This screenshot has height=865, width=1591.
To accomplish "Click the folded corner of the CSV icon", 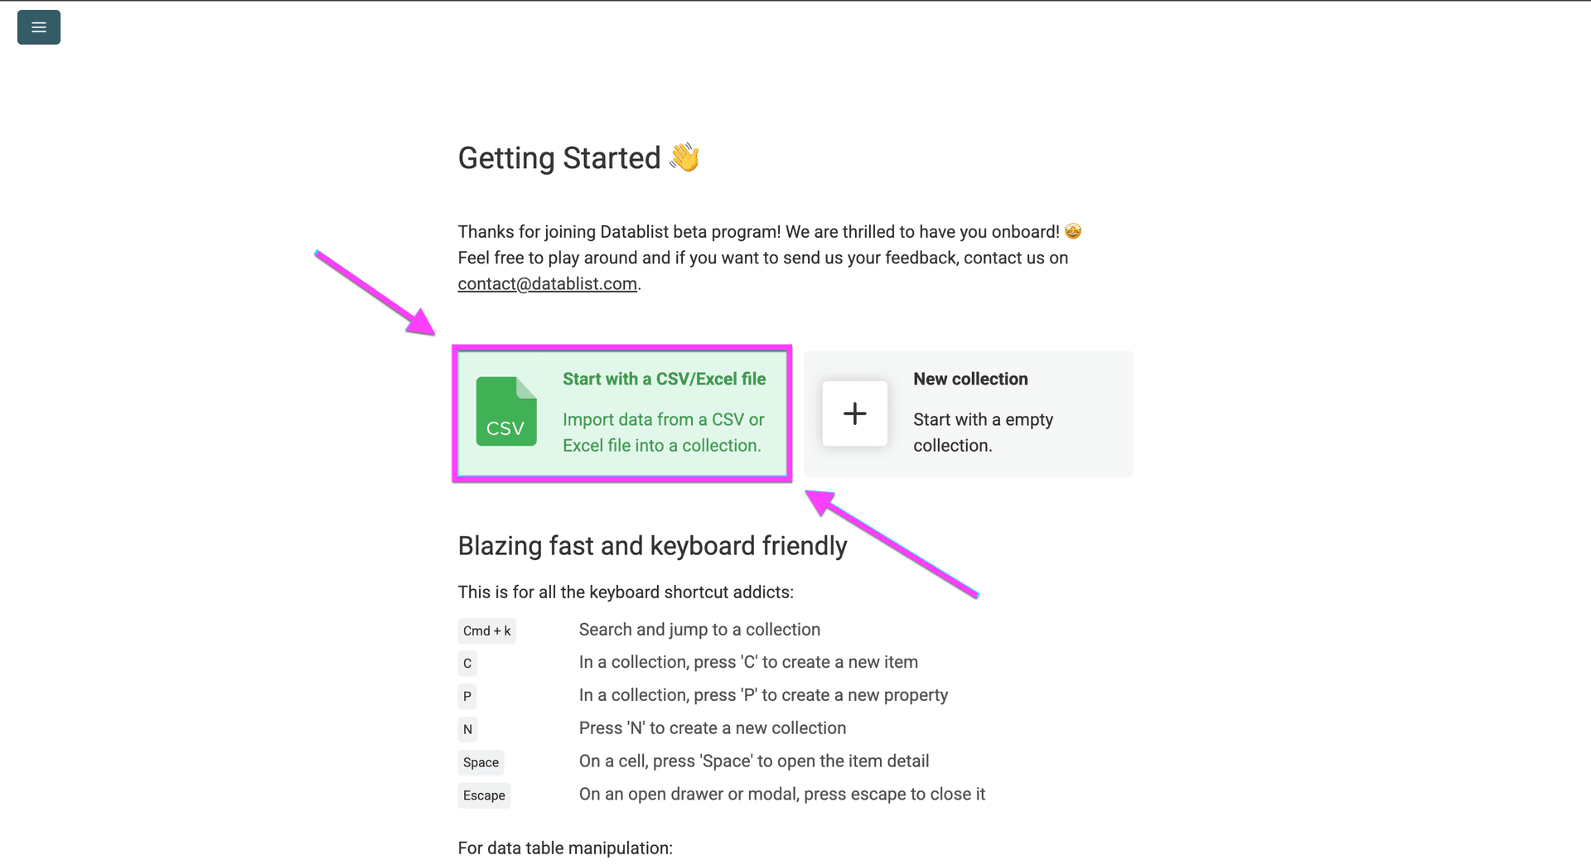I will click(x=528, y=386).
